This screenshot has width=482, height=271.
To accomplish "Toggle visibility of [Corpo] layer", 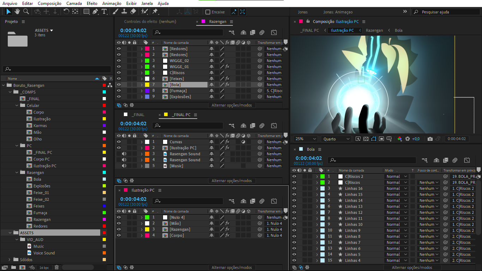I will point(119,235).
